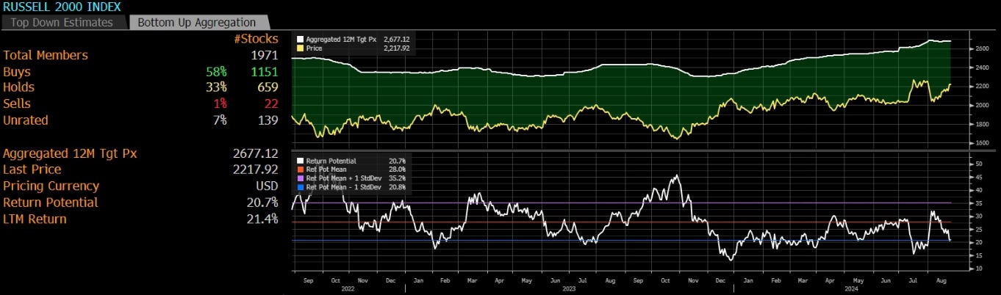This screenshot has height=295, width=1001.
Task: Click the 2677.12 target price value in left panel
Action: (x=255, y=153)
